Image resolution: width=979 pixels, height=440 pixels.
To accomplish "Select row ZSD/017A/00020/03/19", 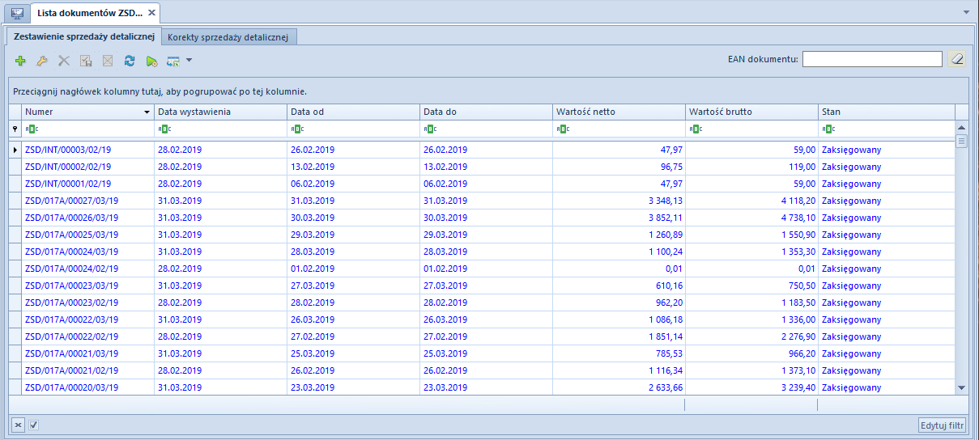I will point(482,387).
